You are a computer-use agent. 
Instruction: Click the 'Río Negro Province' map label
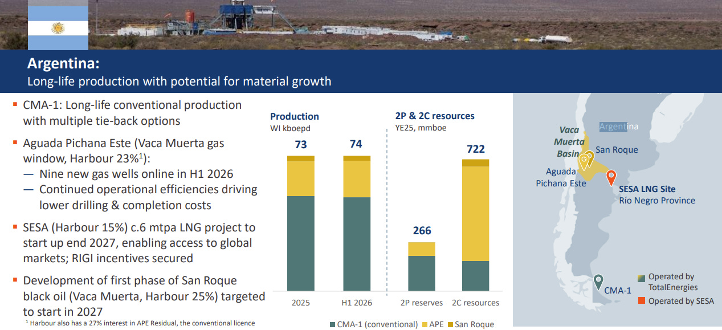click(657, 201)
